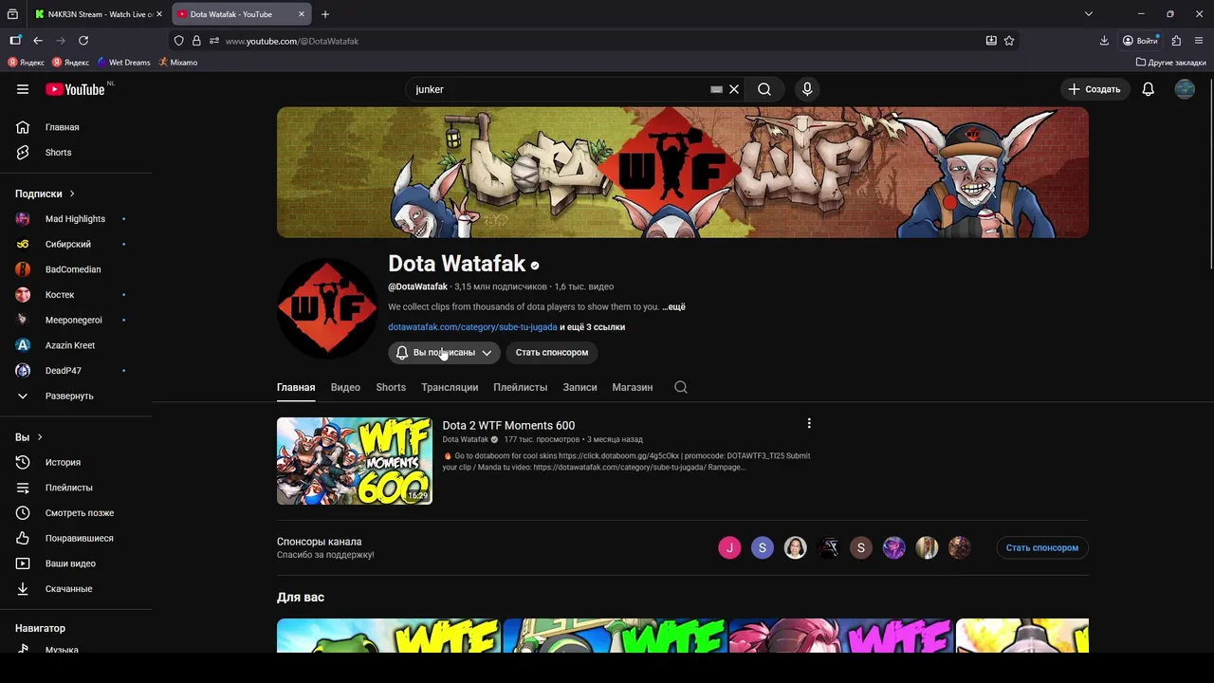Click Стать спонсором next to subscribe button

pos(552,352)
